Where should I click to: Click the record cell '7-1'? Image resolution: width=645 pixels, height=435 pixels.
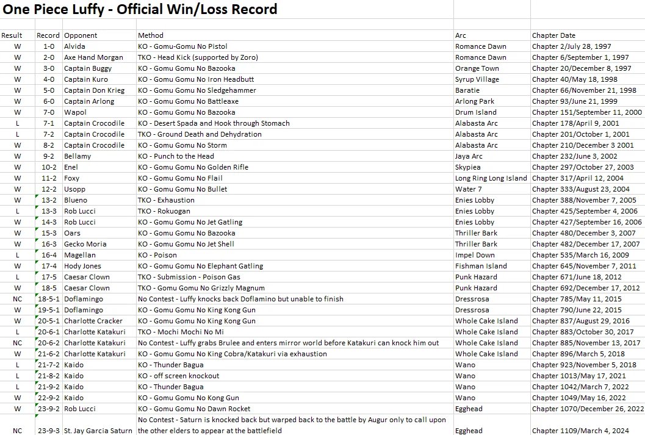coord(49,123)
